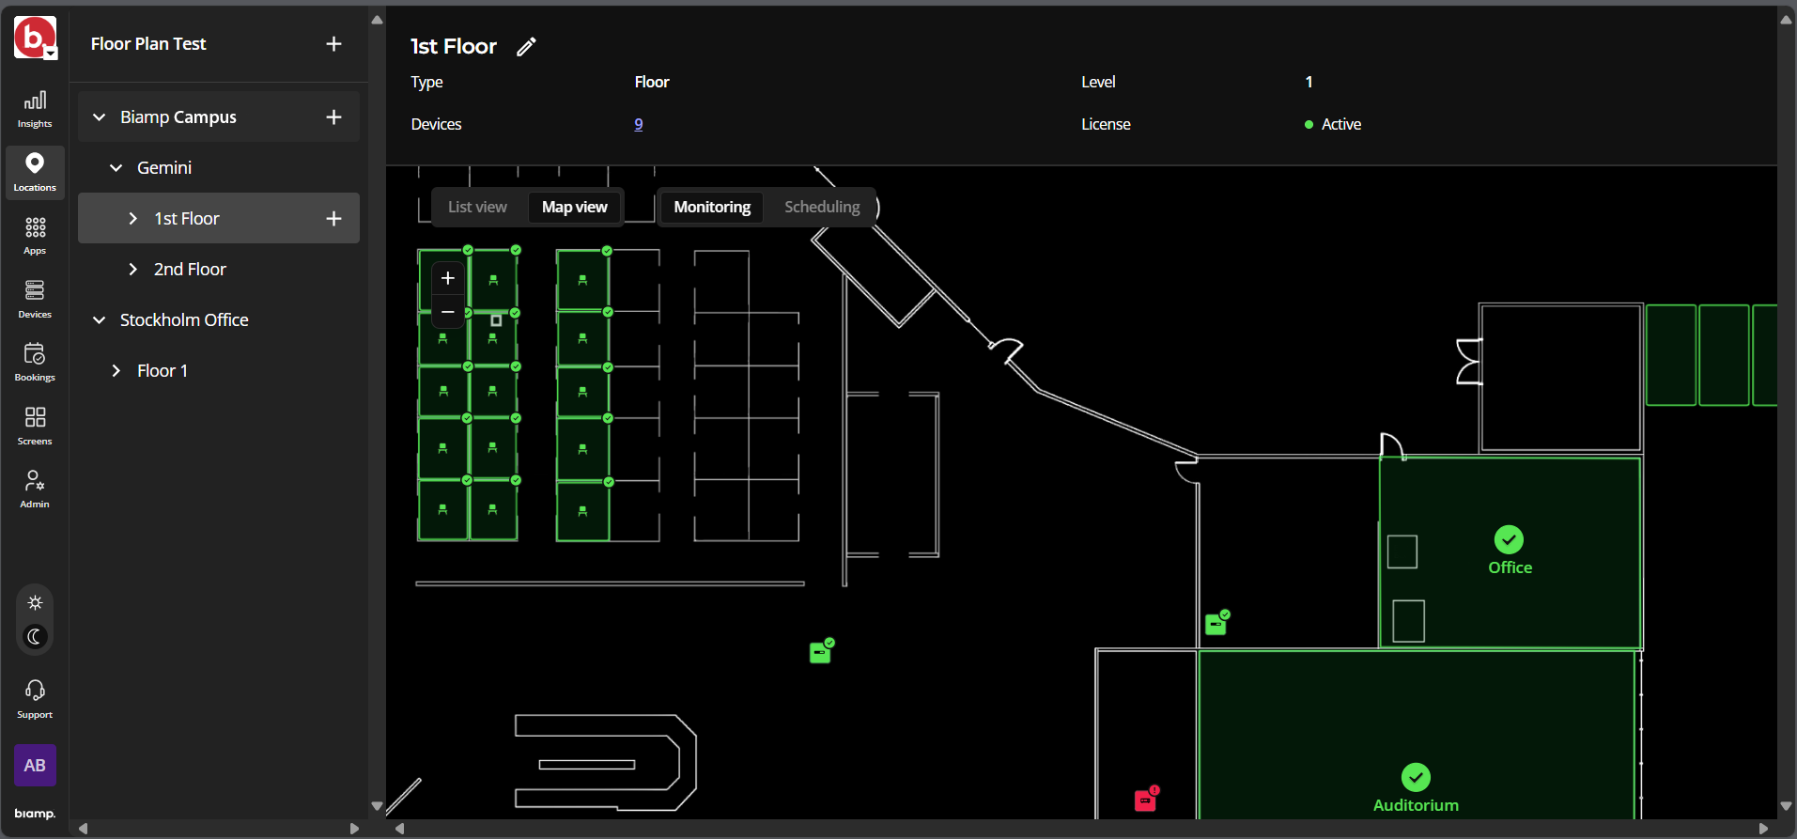
Task: Open the 9 devices link
Action: coord(639,124)
